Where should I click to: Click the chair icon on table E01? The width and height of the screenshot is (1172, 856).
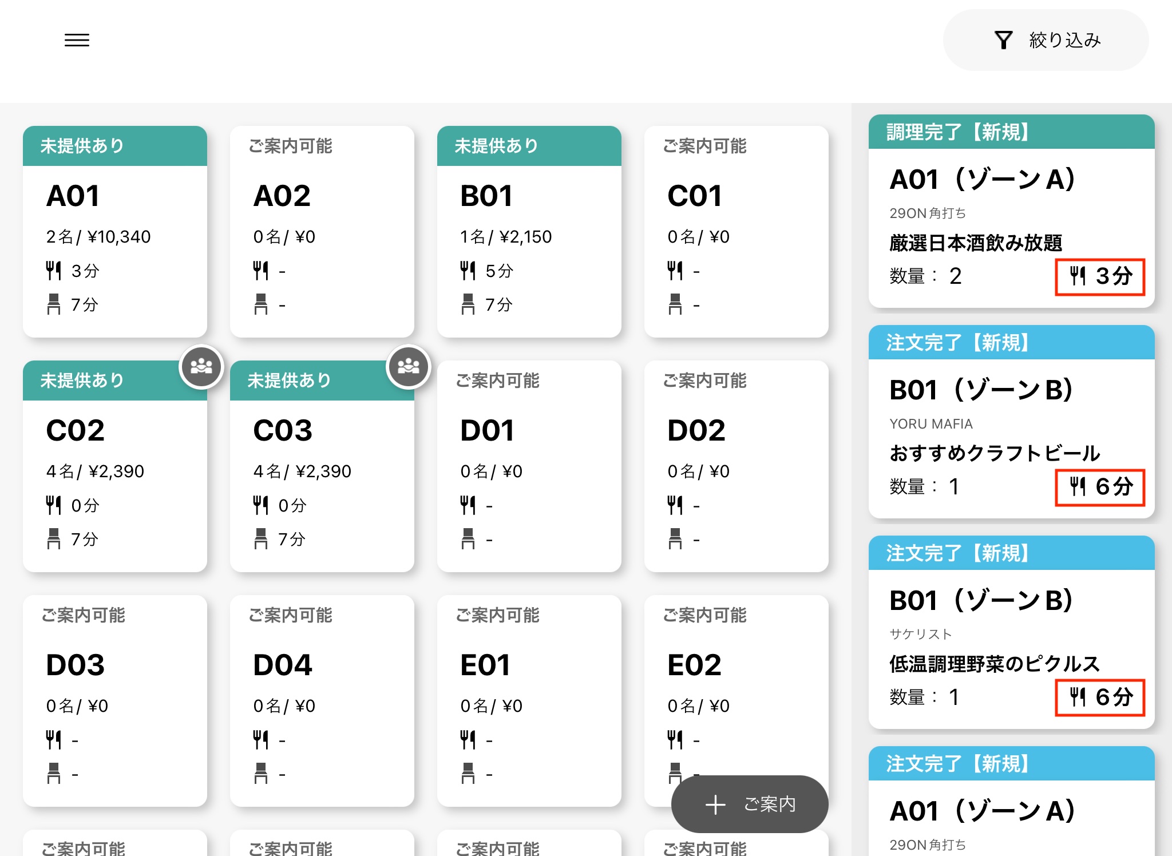pos(468,774)
